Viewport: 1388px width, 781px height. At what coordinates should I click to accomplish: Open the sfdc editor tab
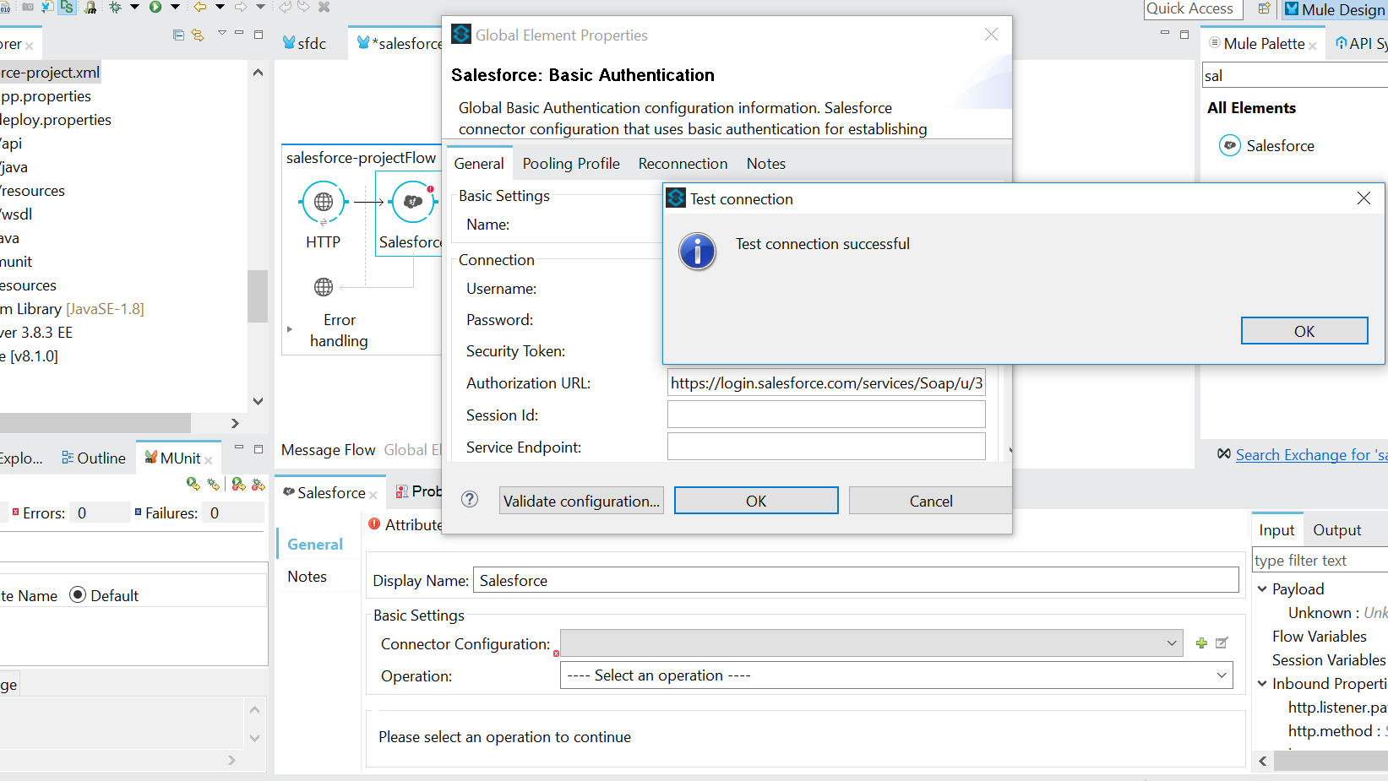pyautogui.click(x=305, y=43)
